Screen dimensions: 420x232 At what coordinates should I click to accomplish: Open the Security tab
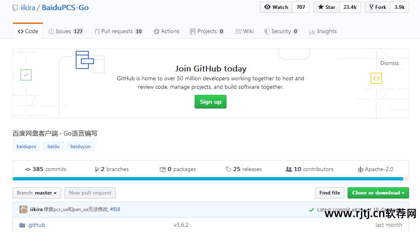coord(281,31)
